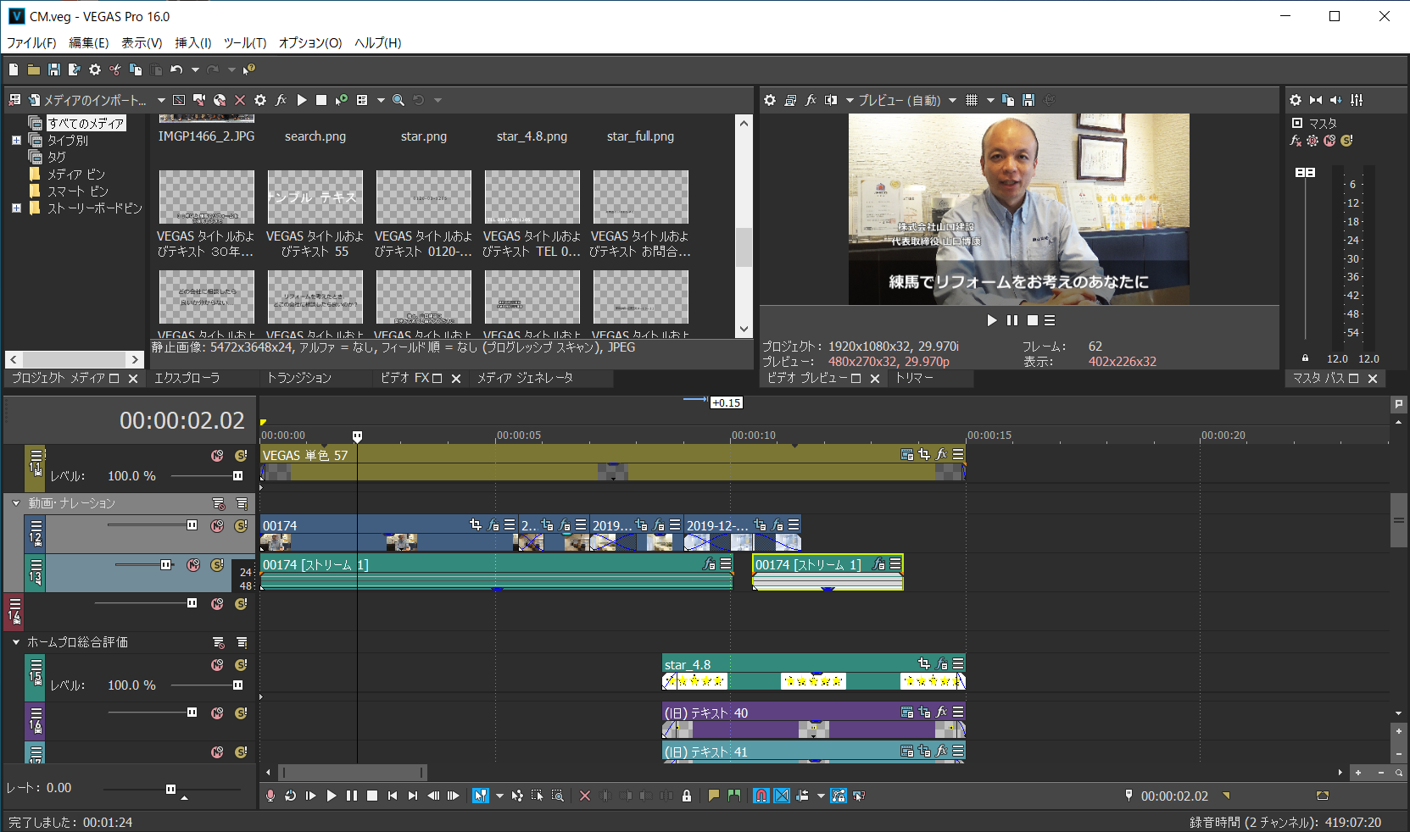Viewport: 1410px width, 832px height.
Task: Open the 挿入(I) menu
Action: (x=193, y=42)
